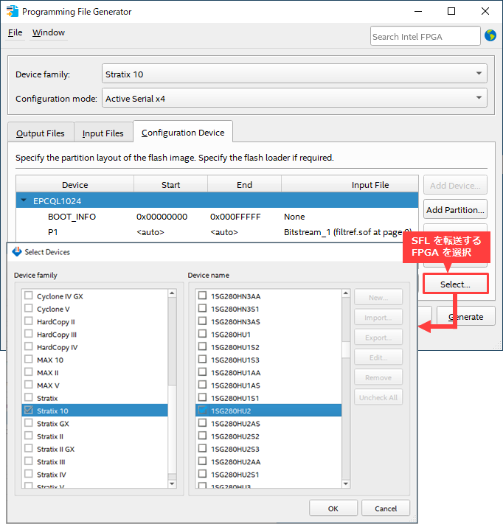Switch to the Input Files tab
The width and height of the screenshot is (503, 524).
103,133
